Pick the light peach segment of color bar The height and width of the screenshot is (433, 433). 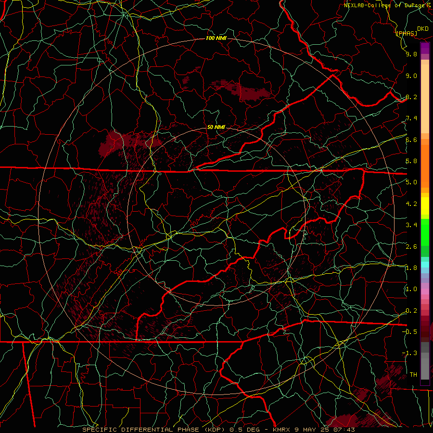[425, 100]
